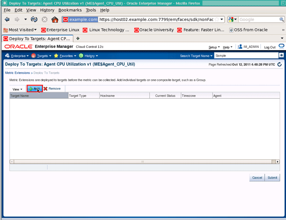This screenshot has height=220, width=286.
Task: Open the Help menu in Firefox
Action: pyautogui.click(x=105, y=10)
